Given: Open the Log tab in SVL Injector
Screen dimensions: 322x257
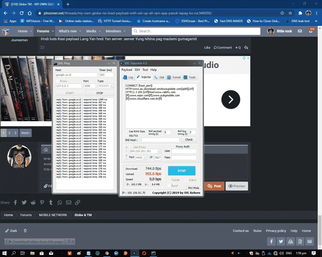Looking at the screenshot, I should [x=128, y=77].
